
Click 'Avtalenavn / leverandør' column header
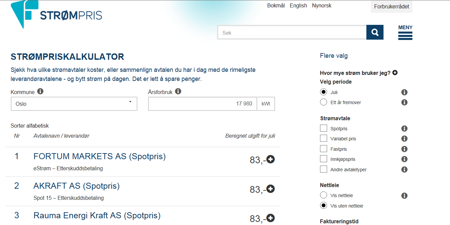coord(61,136)
